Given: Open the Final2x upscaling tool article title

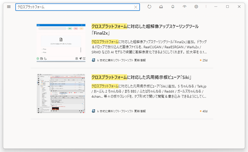Looking at the screenshot, I should [x=145, y=29].
